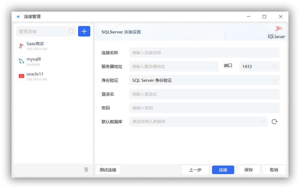This screenshot has height=189, width=300.
Task: Click the SQL Server logo in header
Action: [276, 32]
